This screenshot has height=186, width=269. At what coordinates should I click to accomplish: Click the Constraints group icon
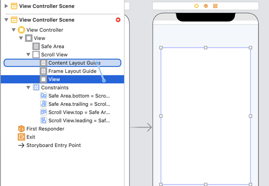click(36, 88)
